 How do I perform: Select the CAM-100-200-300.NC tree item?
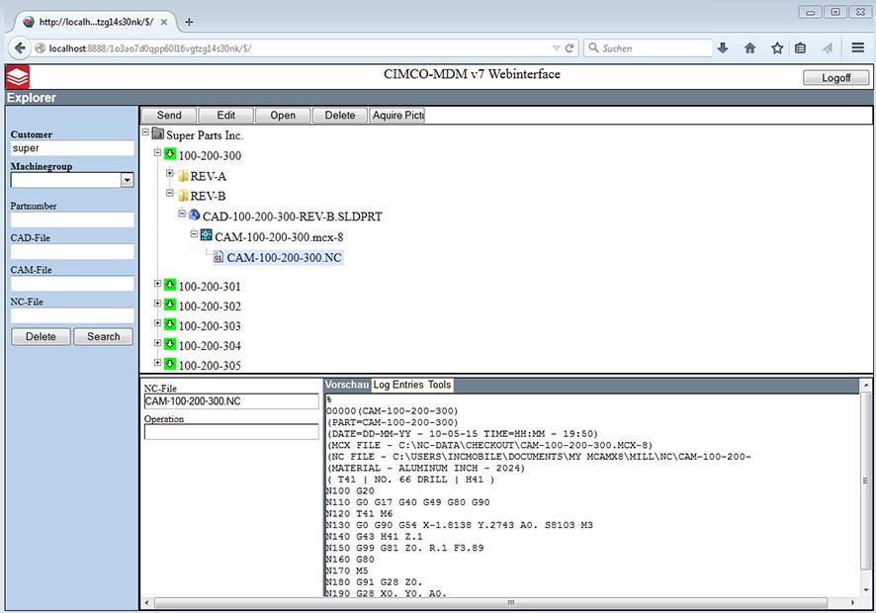[x=284, y=257]
